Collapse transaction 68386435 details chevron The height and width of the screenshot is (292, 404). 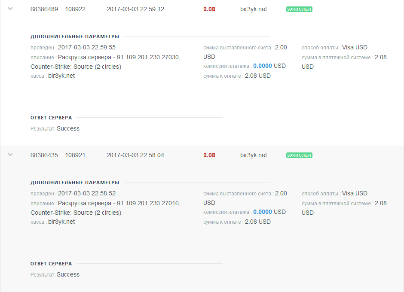[x=11, y=155]
